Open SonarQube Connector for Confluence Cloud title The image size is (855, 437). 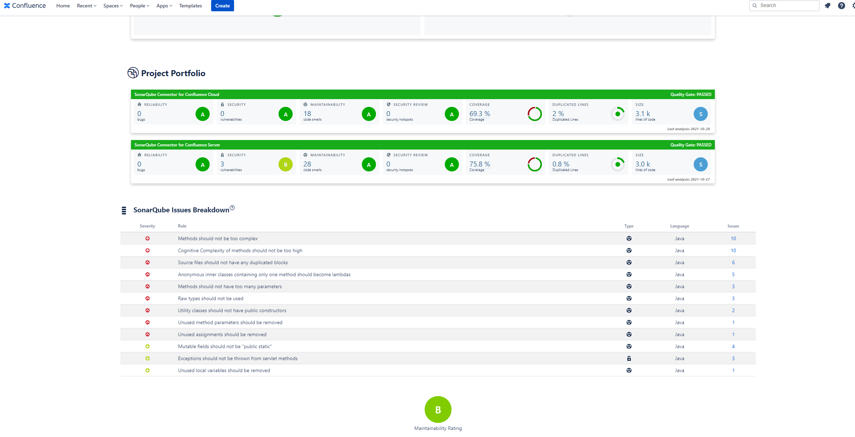click(177, 95)
